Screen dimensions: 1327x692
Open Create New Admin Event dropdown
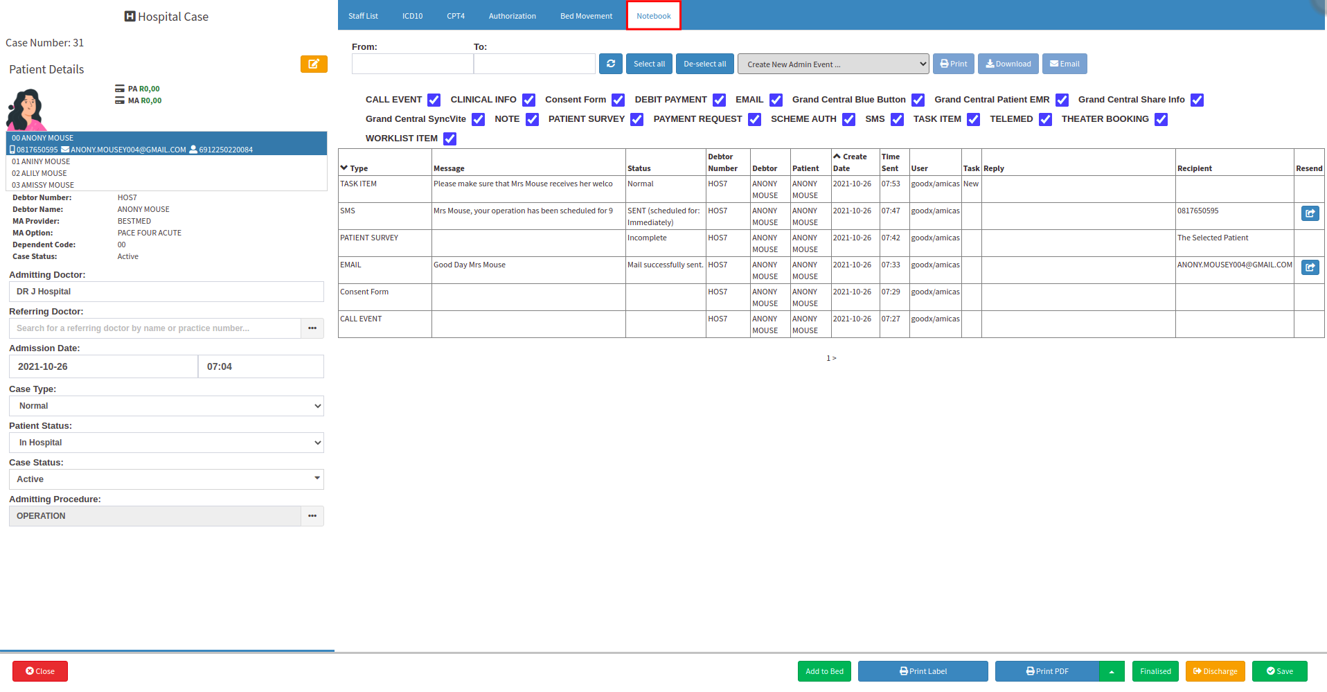(832, 64)
